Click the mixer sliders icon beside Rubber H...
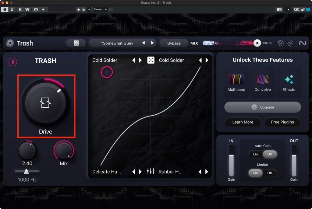Viewport: 312px width, 209px height. click(x=151, y=171)
